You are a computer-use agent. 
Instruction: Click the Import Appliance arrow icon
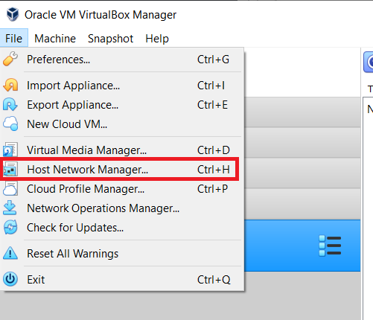pos(10,85)
